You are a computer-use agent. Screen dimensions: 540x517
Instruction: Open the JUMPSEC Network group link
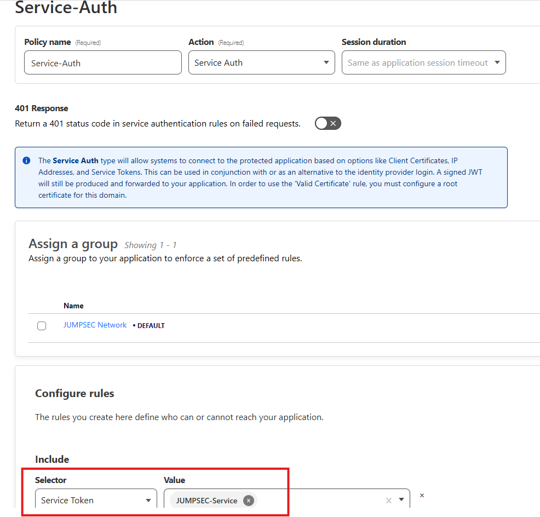click(x=95, y=325)
